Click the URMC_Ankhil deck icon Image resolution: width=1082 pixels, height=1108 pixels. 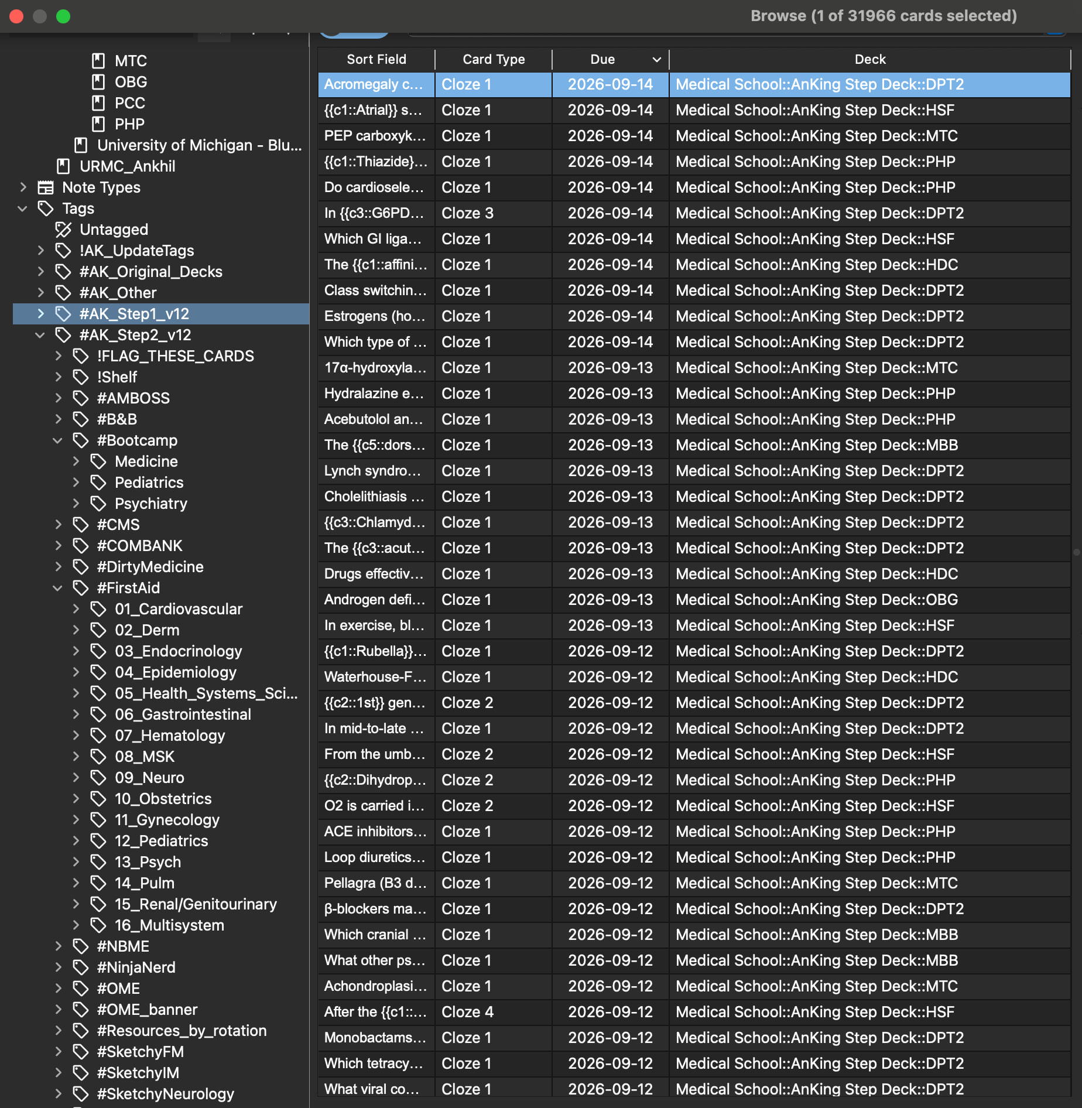click(x=63, y=166)
